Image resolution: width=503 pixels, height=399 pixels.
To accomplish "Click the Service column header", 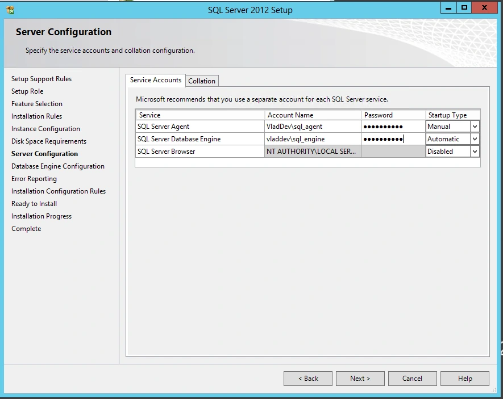I will coord(200,115).
